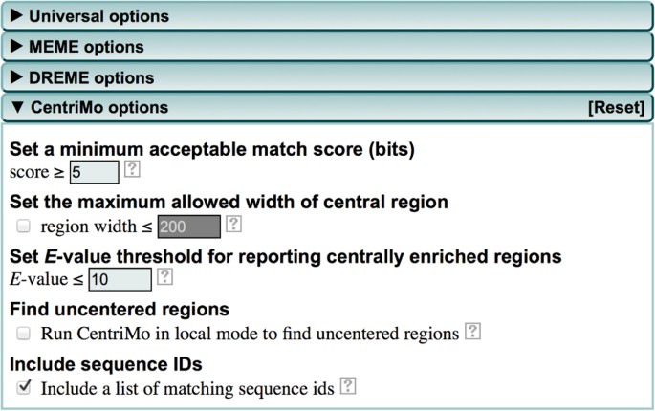Select the E-value threshold input box
The width and height of the screenshot is (655, 411).
tap(120, 279)
